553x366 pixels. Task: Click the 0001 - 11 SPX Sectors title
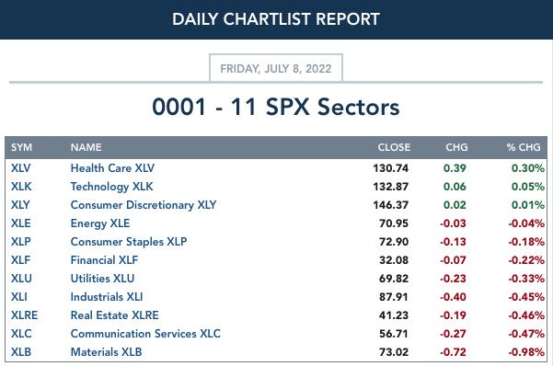(276, 108)
